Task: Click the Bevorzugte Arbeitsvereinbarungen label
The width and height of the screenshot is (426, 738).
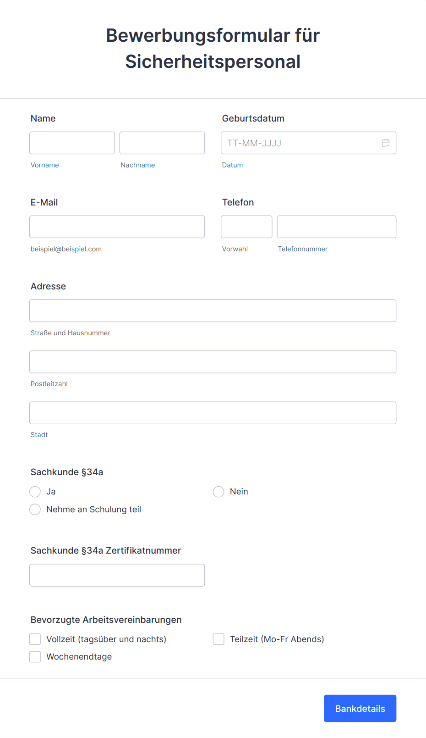Action: click(x=106, y=620)
